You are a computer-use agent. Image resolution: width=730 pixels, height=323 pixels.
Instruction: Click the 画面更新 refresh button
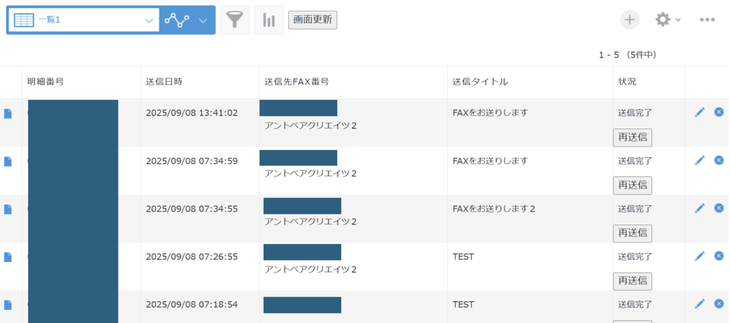[x=312, y=19]
